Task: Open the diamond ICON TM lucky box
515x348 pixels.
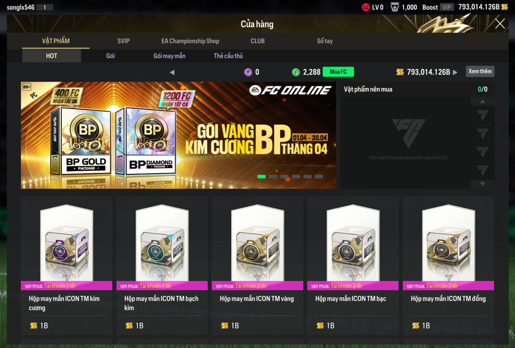Action: [x=67, y=265]
